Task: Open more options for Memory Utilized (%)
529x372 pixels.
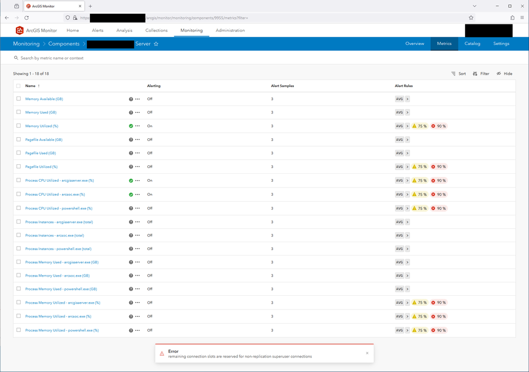Action: (137, 126)
